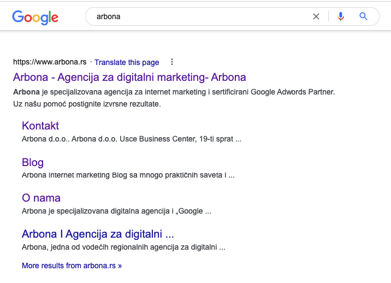Open the O nama sitelink
Image resolution: width=391 pixels, height=283 pixels.
pyautogui.click(x=41, y=198)
